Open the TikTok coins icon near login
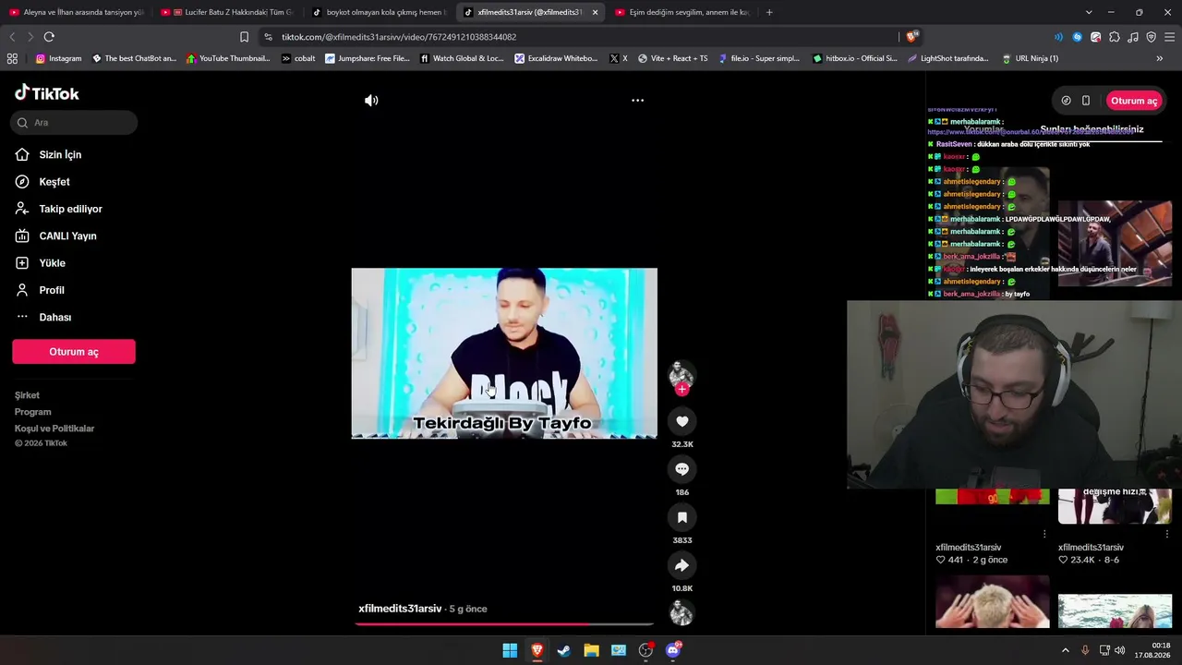Image resolution: width=1182 pixels, height=665 pixels. point(1066,101)
